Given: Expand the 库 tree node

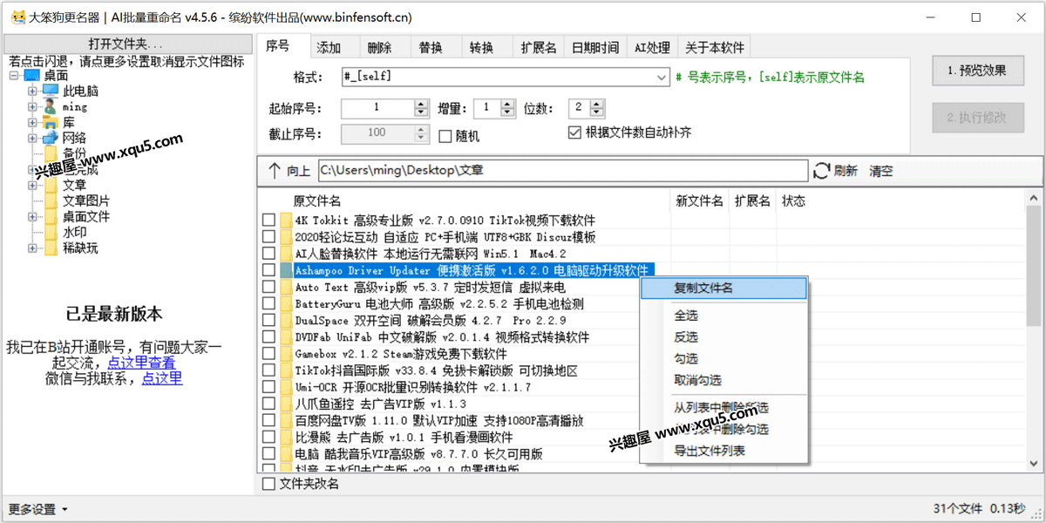Looking at the screenshot, I should (x=32, y=122).
